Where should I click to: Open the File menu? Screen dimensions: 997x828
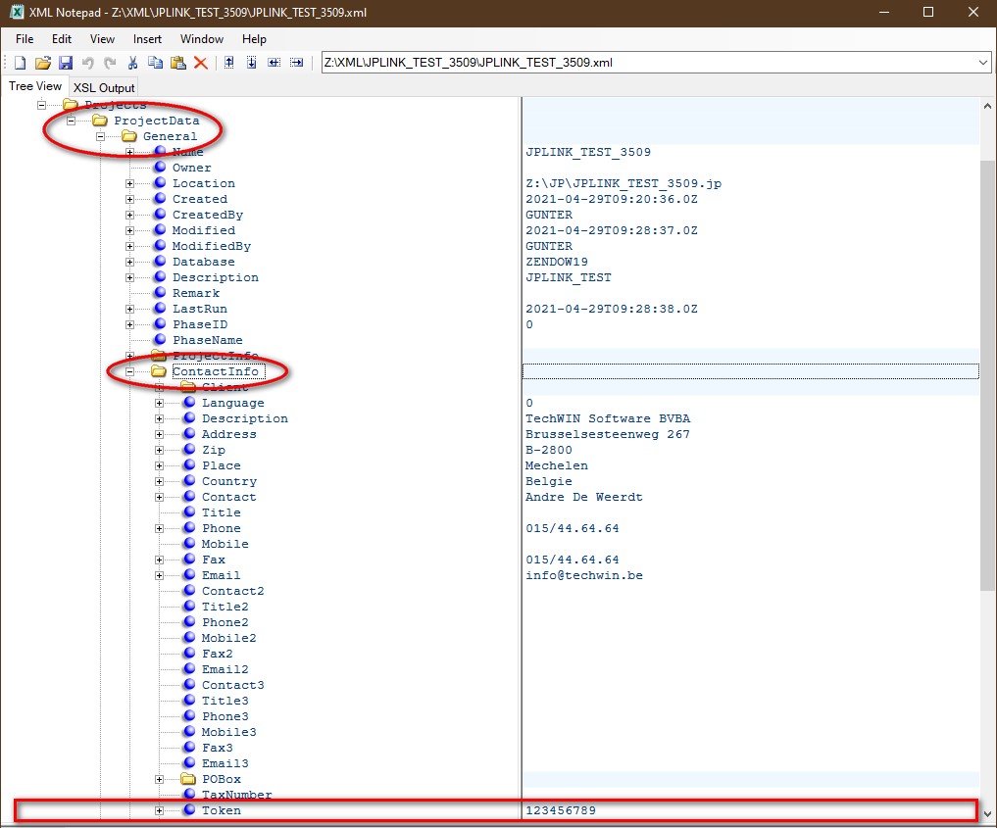click(x=25, y=39)
